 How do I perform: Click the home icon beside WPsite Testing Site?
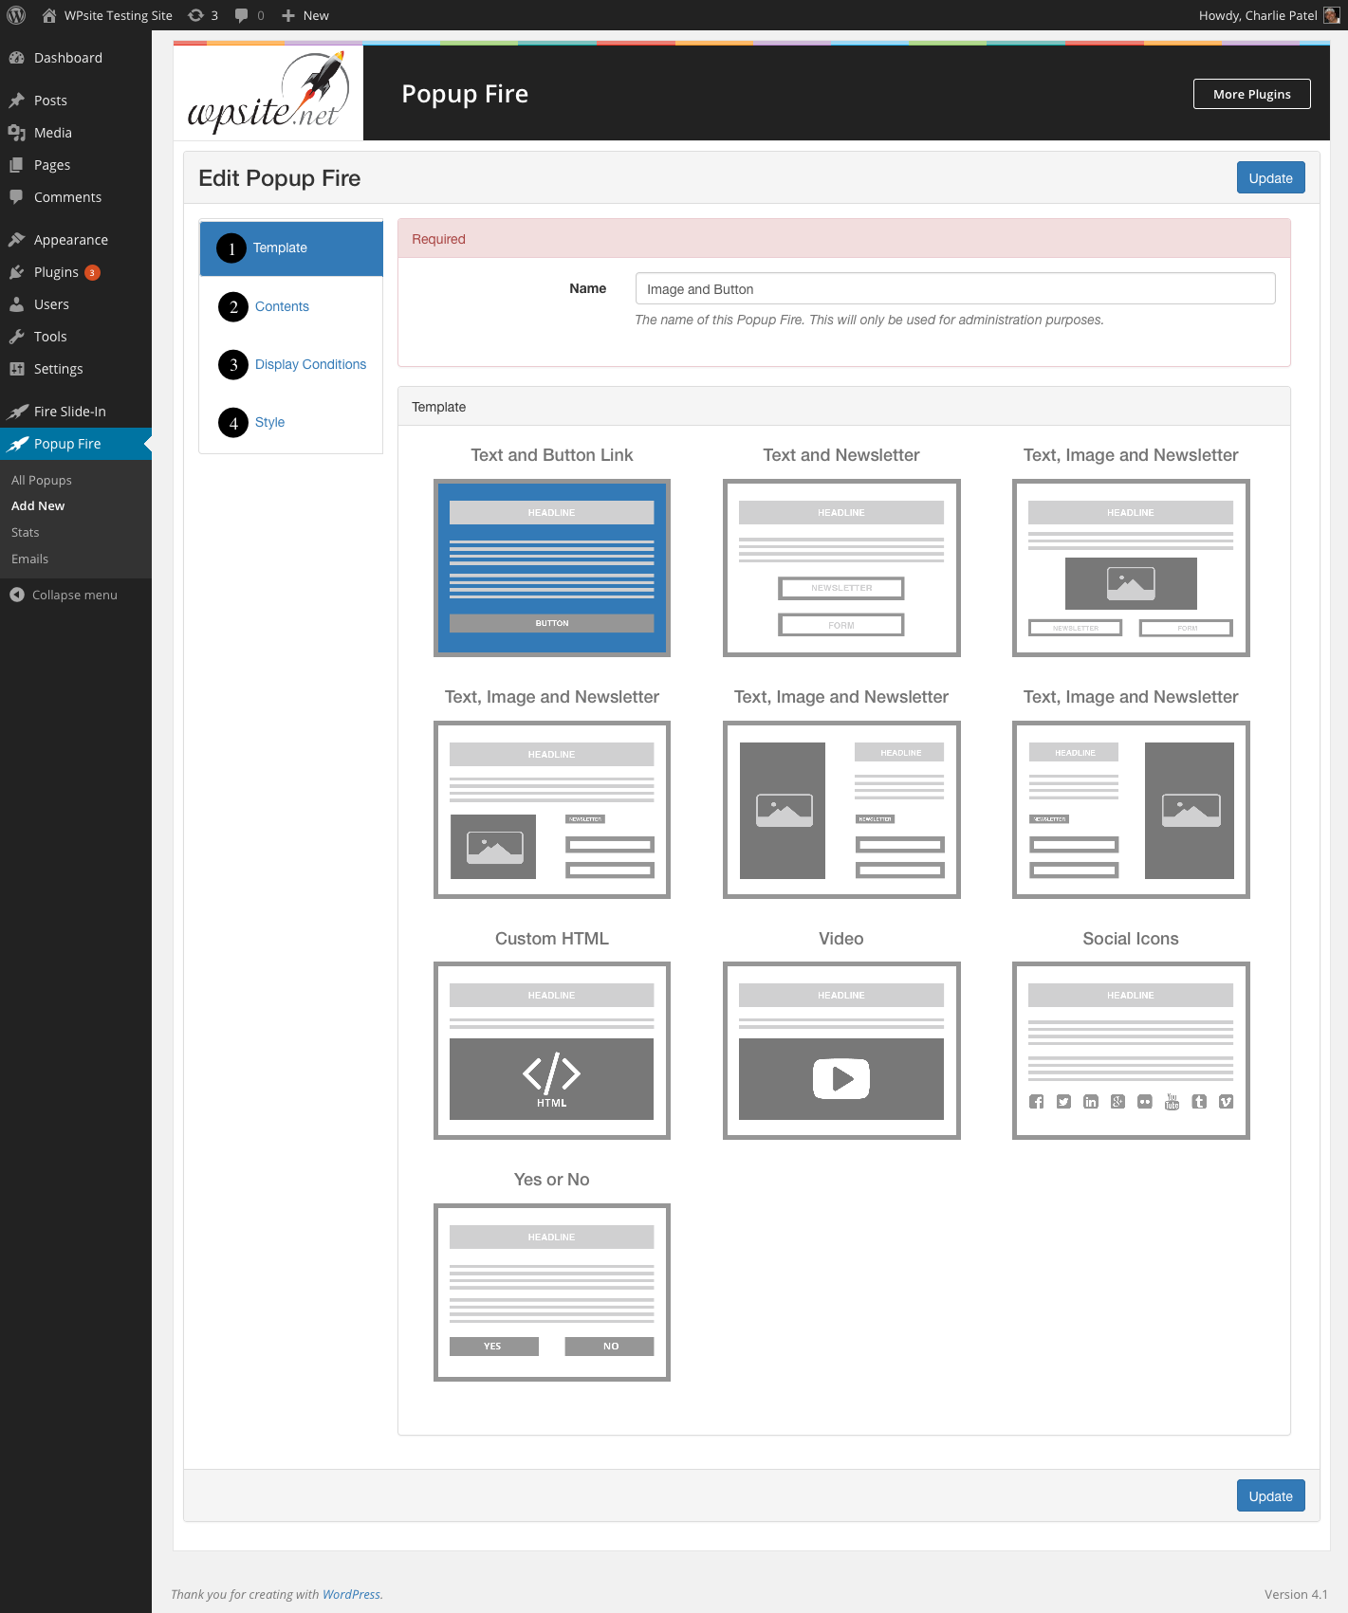coord(49,15)
